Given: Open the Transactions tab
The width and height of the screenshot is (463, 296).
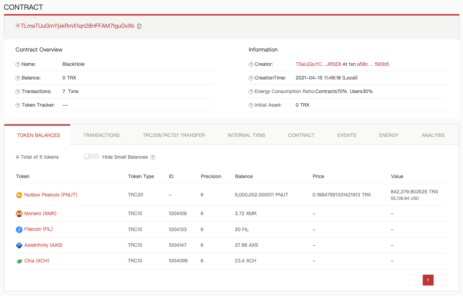Looking at the screenshot, I should pyautogui.click(x=101, y=135).
